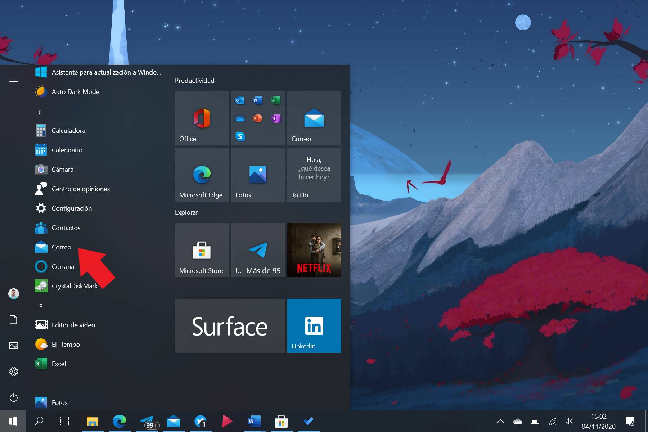The width and height of the screenshot is (648, 432).
Task: Open the power options menu
Action: tap(14, 398)
